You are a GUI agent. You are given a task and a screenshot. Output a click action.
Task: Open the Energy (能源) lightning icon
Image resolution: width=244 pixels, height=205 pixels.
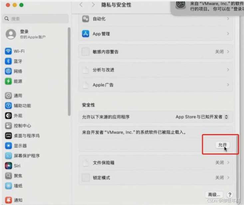pos(8,81)
